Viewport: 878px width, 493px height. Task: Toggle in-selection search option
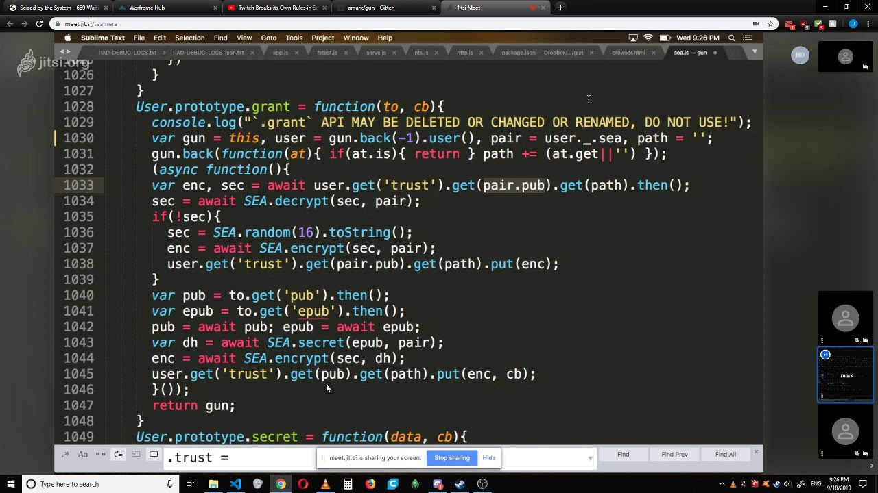[x=136, y=455]
